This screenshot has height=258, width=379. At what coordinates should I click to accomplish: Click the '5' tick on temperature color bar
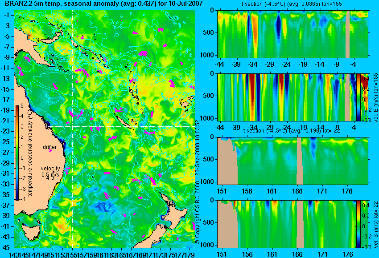(22, 105)
